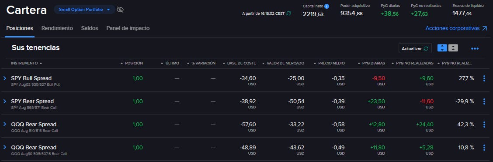Click the -43,62 market value cell
The width and height of the screenshot is (493, 162).
click(296, 148)
